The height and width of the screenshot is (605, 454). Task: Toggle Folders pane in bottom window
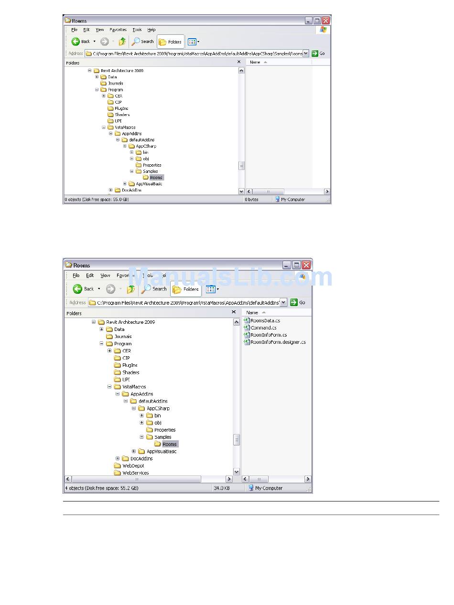(x=186, y=289)
